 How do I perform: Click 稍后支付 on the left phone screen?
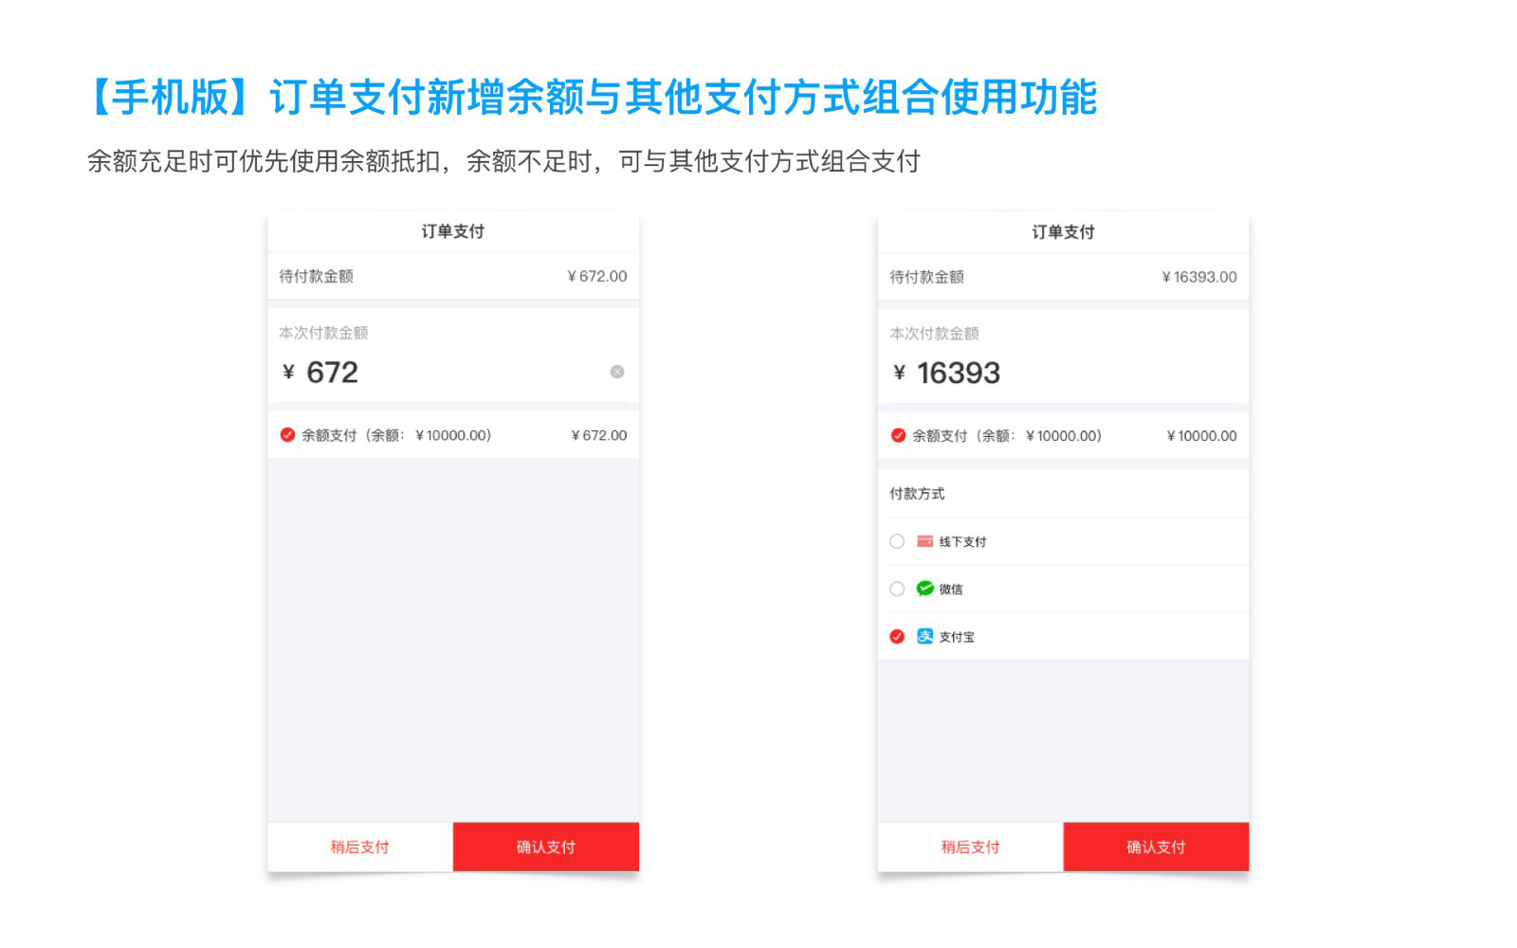(x=360, y=847)
